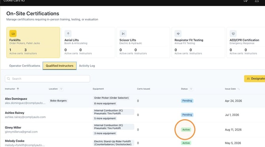Click the Scissor Lifts scissors icon
Screen dimensions: 265x147
click(x=123, y=33)
